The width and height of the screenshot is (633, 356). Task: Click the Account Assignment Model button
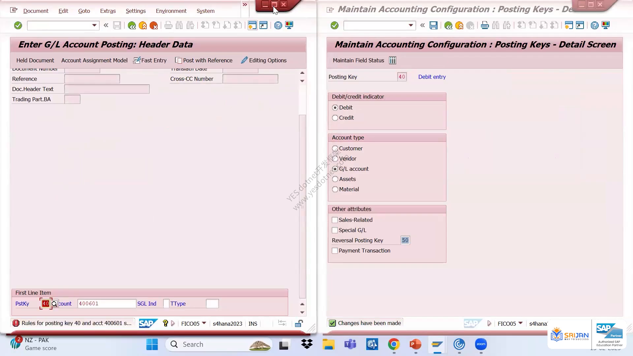coord(94,60)
